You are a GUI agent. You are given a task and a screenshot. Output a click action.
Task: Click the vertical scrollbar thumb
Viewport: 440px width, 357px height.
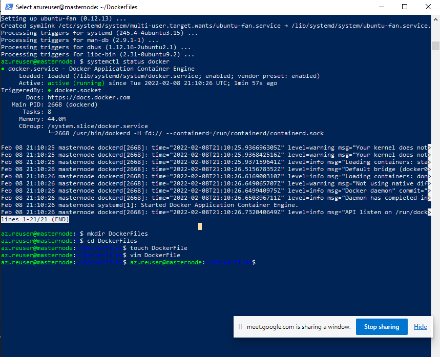click(x=435, y=46)
